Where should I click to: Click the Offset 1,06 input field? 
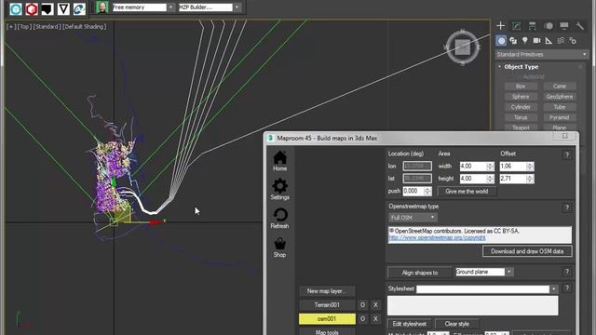513,167
